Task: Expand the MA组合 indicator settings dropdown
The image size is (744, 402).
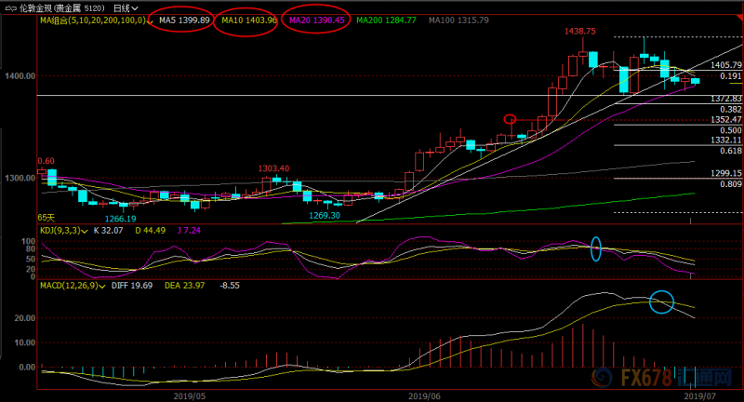Action: (x=150, y=20)
